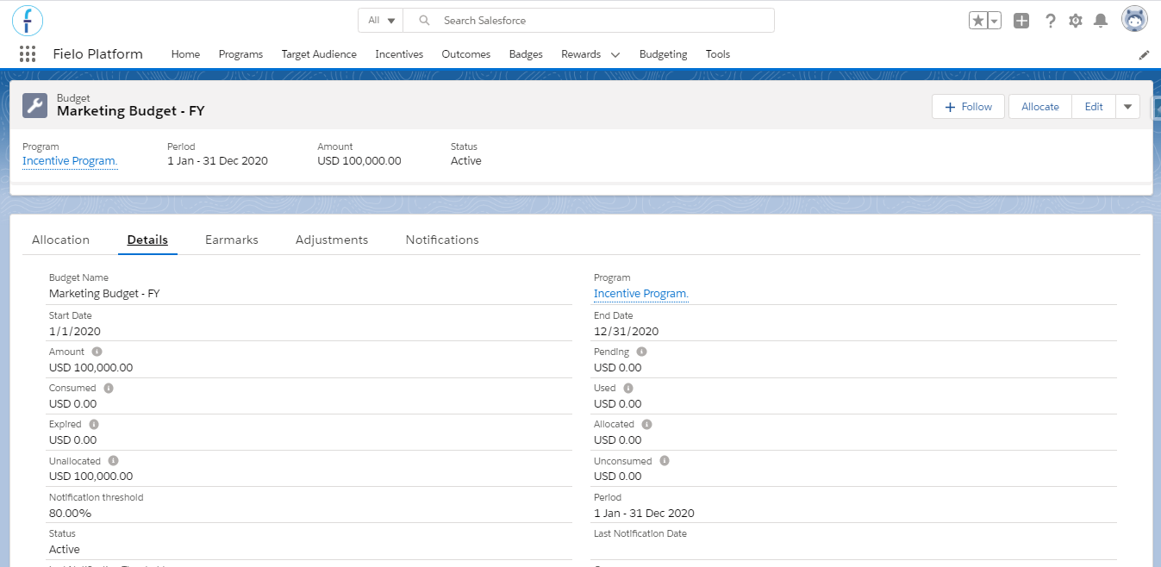The height and width of the screenshot is (567, 1161).
Task: Click the Fielo Platform app name
Action: [x=97, y=54]
